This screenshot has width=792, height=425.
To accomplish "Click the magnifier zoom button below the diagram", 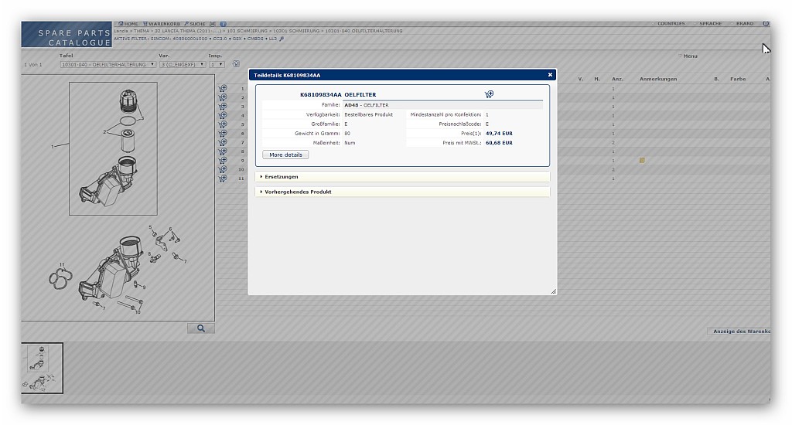I will pyautogui.click(x=201, y=328).
